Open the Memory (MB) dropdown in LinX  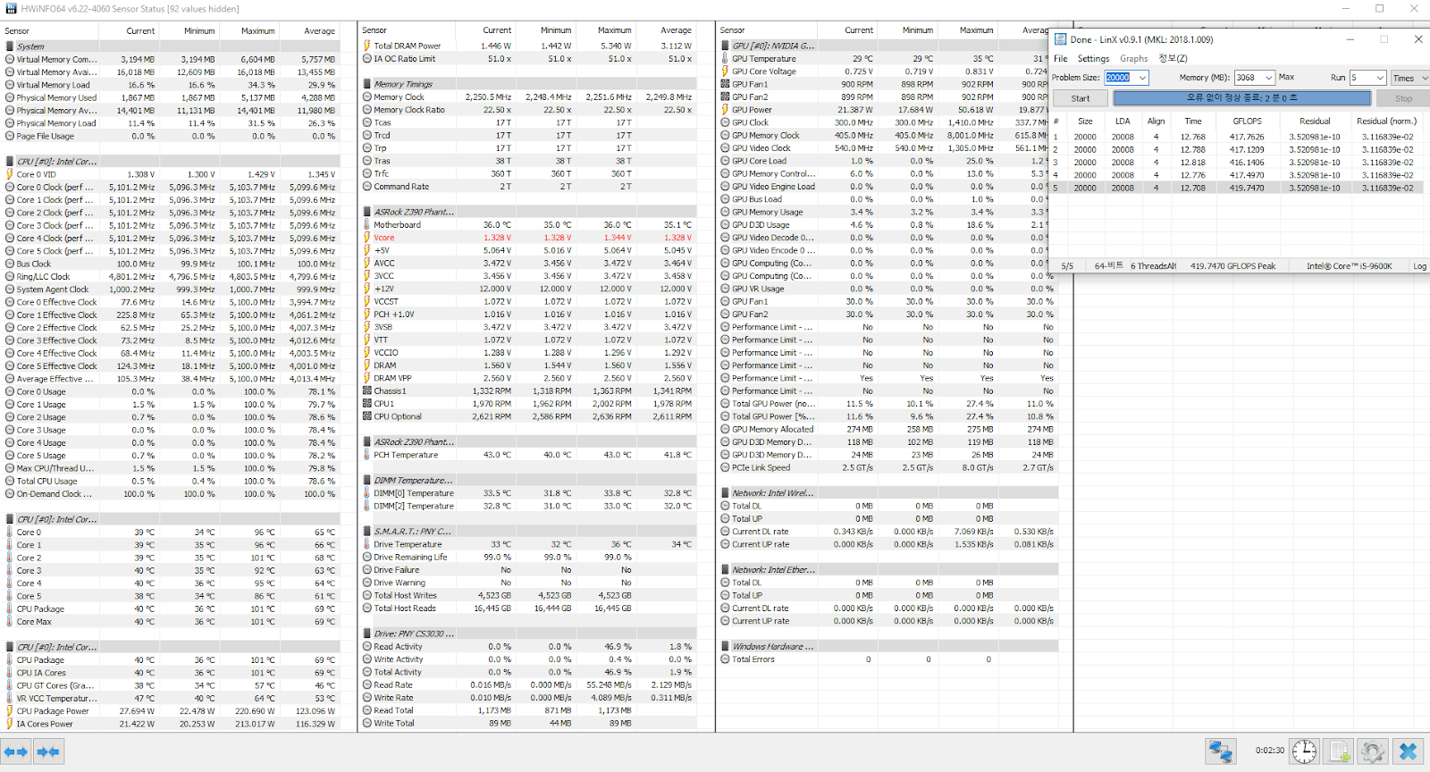(1269, 78)
